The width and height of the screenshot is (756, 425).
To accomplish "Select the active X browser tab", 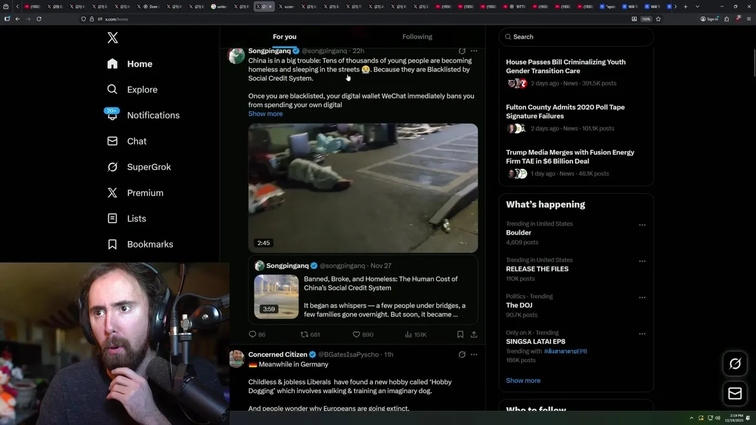I will [x=264, y=6].
